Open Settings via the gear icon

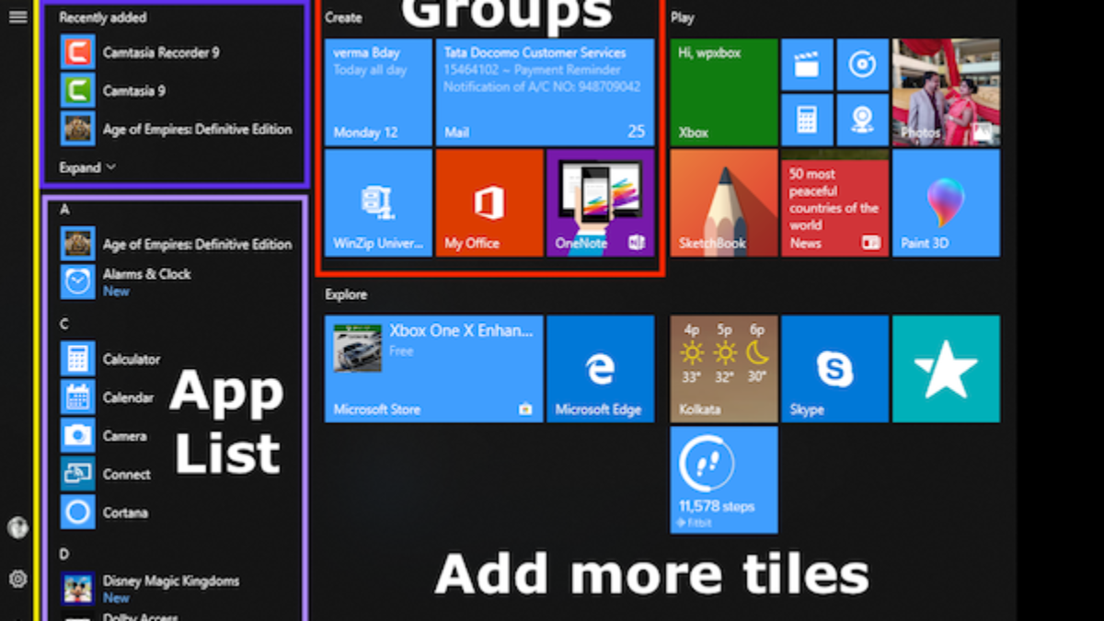(x=17, y=579)
